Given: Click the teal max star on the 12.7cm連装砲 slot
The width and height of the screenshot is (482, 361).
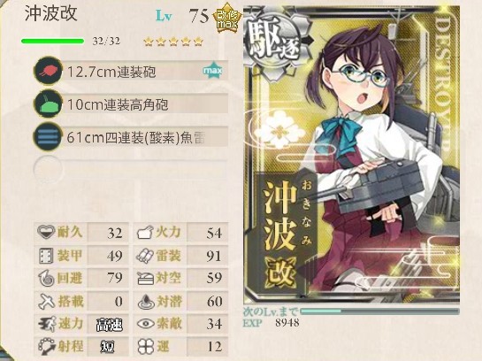Looking at the screenshot, I should pyautogui.click(x=213, y=71).
